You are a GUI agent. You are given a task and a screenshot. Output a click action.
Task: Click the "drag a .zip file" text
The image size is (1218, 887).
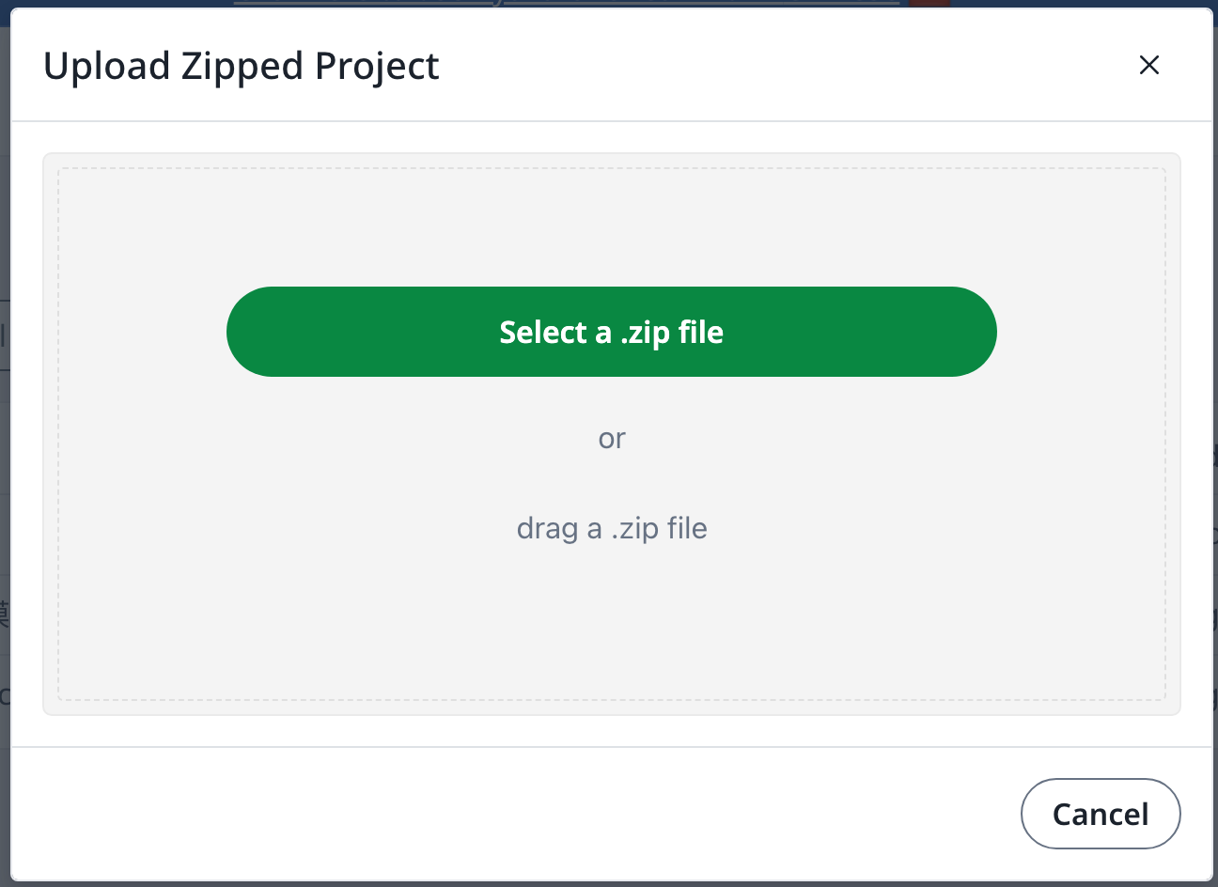611,528
